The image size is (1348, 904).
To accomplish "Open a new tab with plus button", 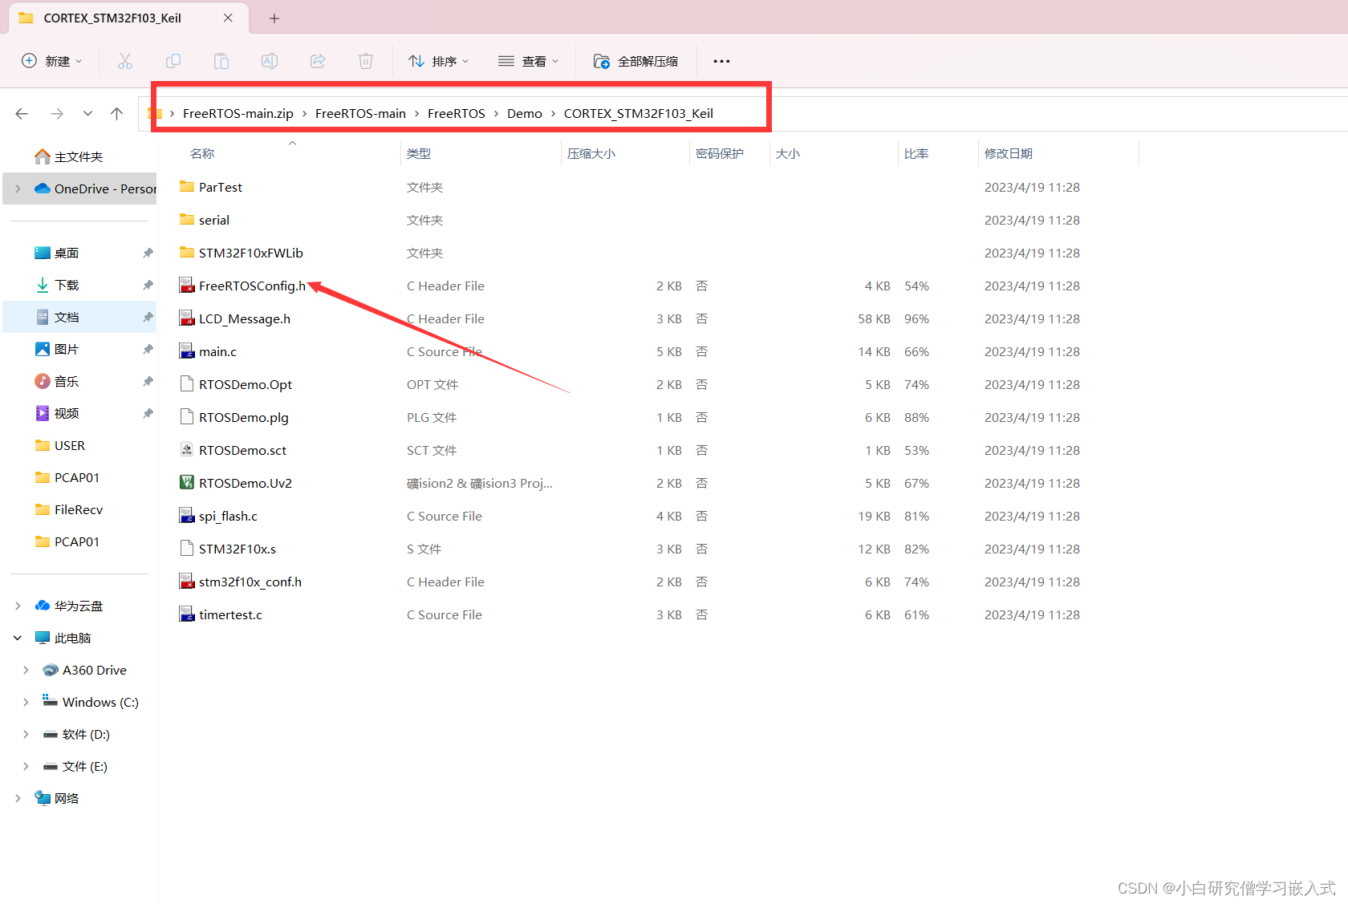I will coord(274,18).
